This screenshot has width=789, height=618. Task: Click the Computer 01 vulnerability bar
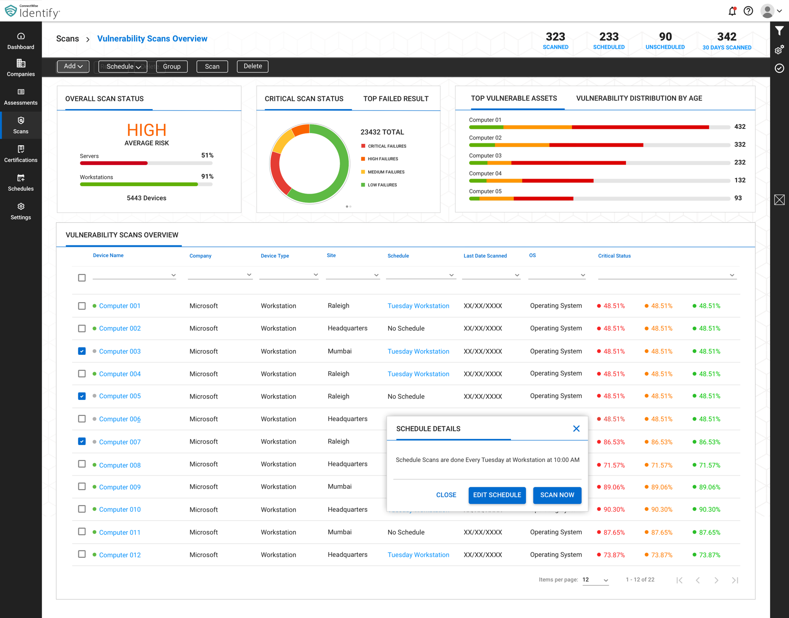(x=599, y=127)
